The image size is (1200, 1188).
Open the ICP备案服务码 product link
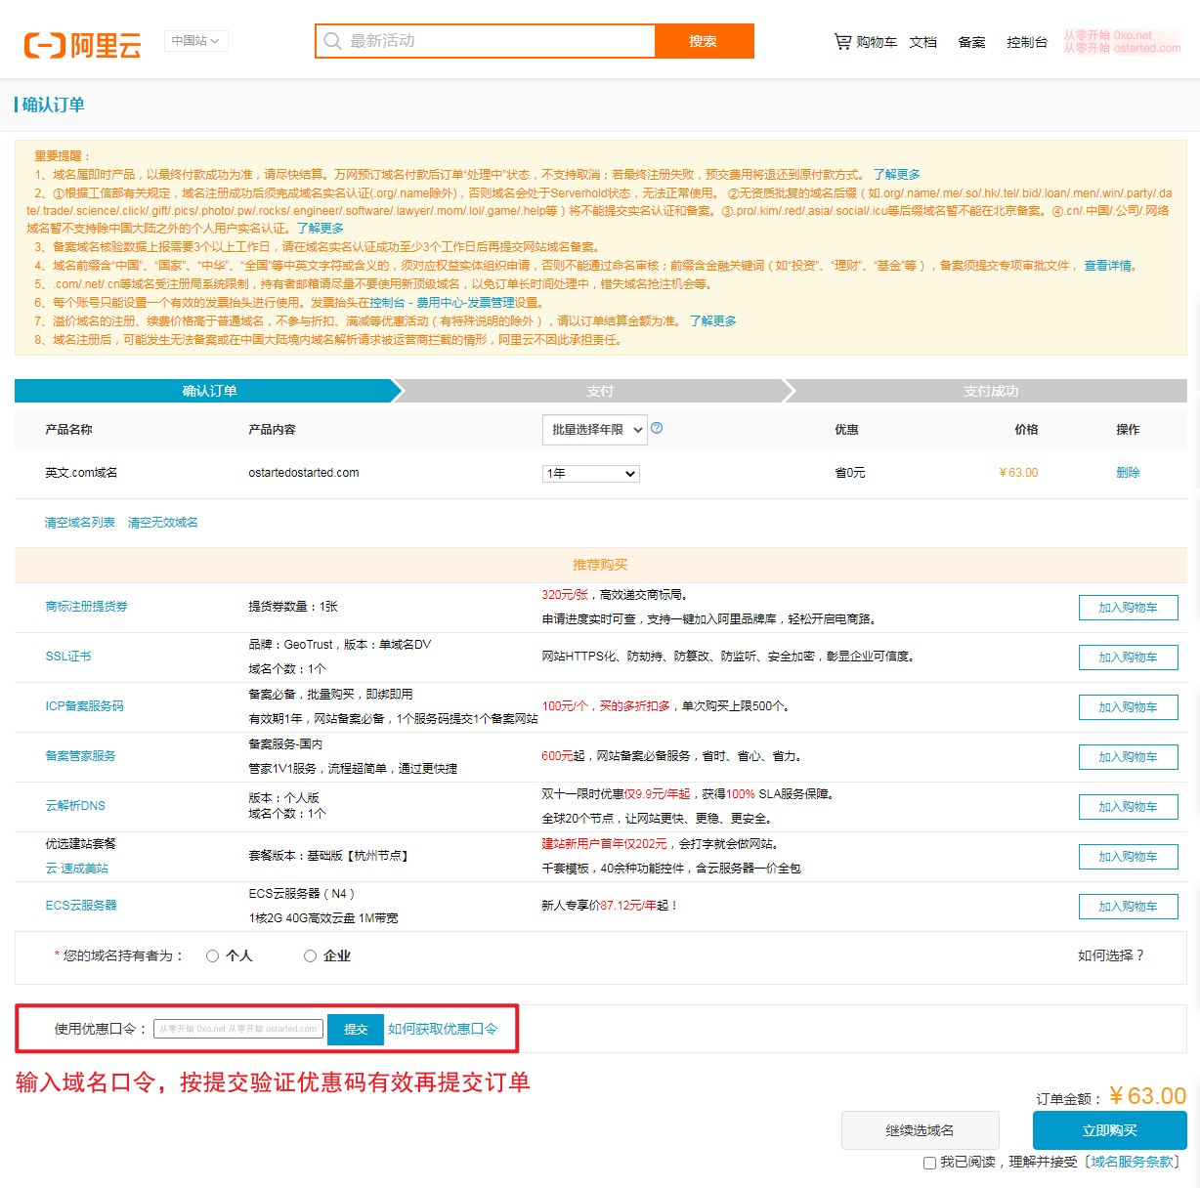tap(84, 706)
